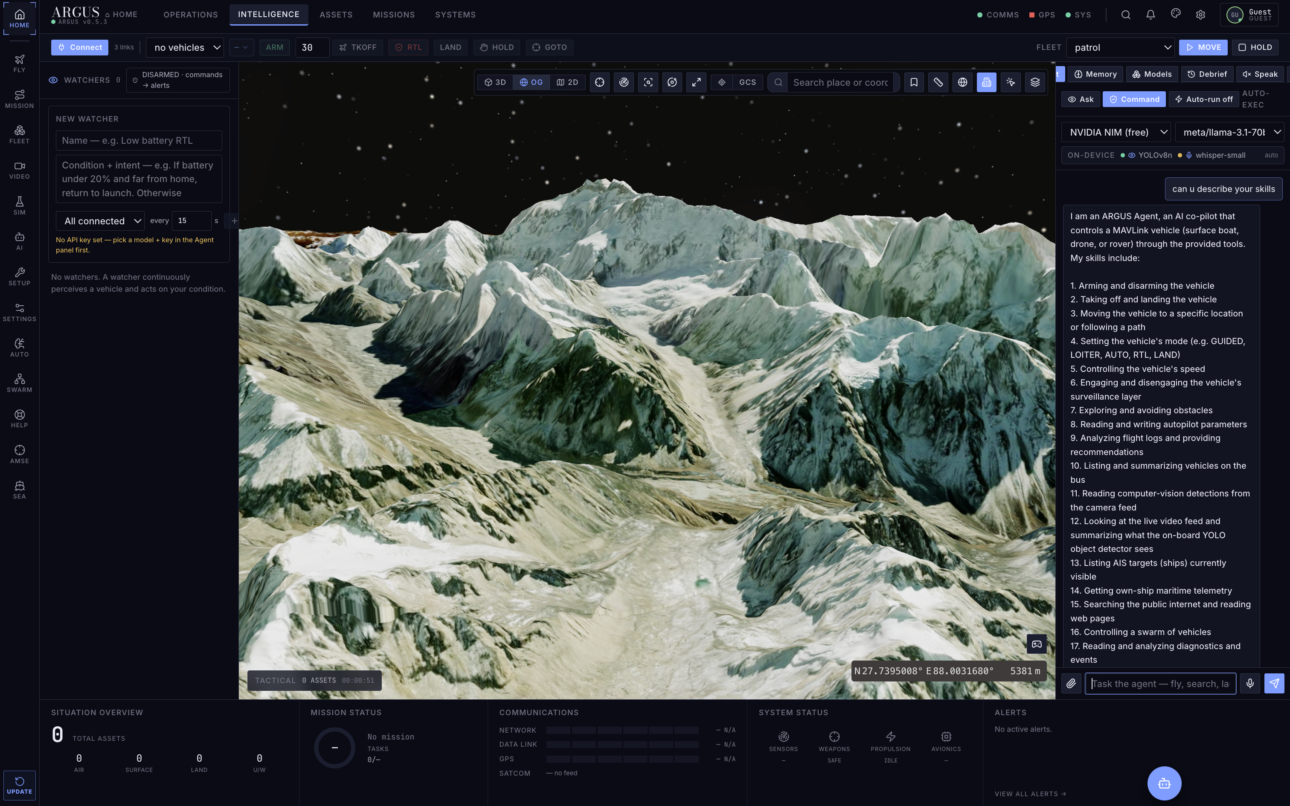Click the fleet MOVE button
Image resolution: width=1290 pixels, height=806 pixels.
[1203, 47]
